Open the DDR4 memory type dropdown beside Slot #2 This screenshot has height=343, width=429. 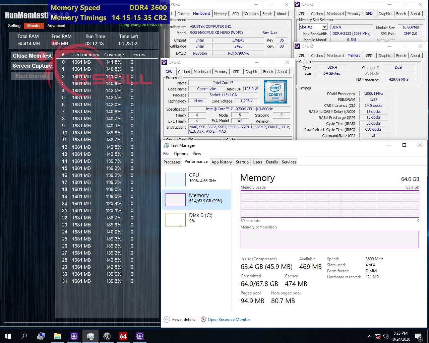pyautogui.click(x=351, y=27)
